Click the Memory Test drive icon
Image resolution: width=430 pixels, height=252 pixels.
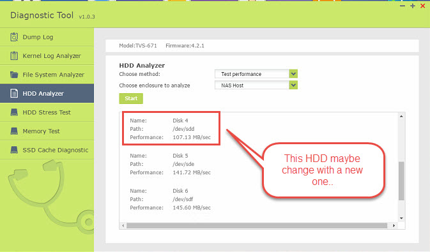click(14, 131)
